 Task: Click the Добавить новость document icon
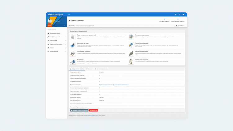coord(164,19)
